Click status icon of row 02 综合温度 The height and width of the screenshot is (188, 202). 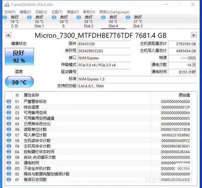(x=9, y=107)
